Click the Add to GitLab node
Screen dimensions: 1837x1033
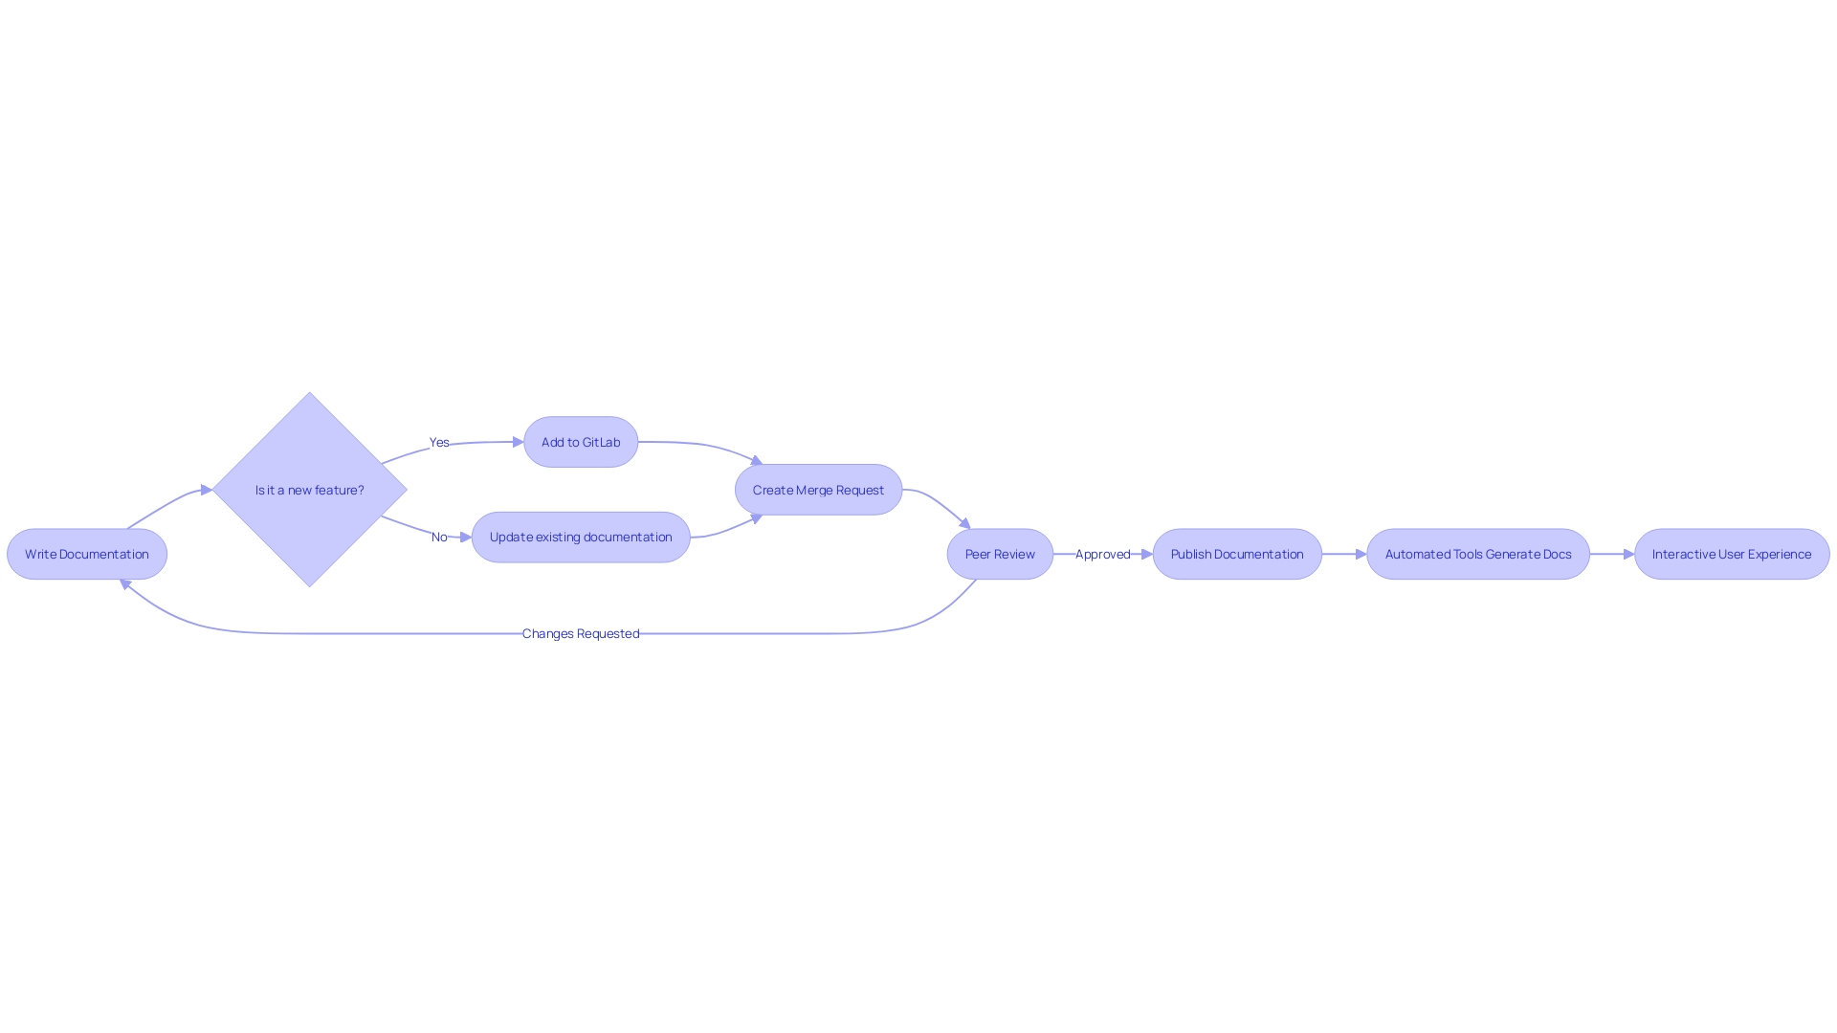581,442
